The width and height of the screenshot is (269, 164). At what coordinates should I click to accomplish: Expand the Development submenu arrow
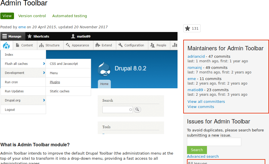tap(44, 73)
